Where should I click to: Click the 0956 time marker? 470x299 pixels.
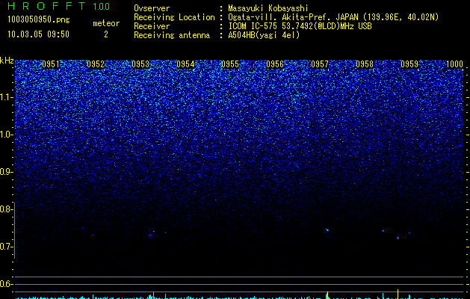[x=275, y=64]
